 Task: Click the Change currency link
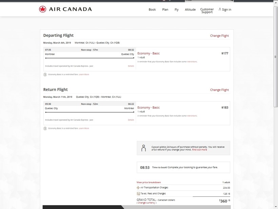tap(147, 203)
